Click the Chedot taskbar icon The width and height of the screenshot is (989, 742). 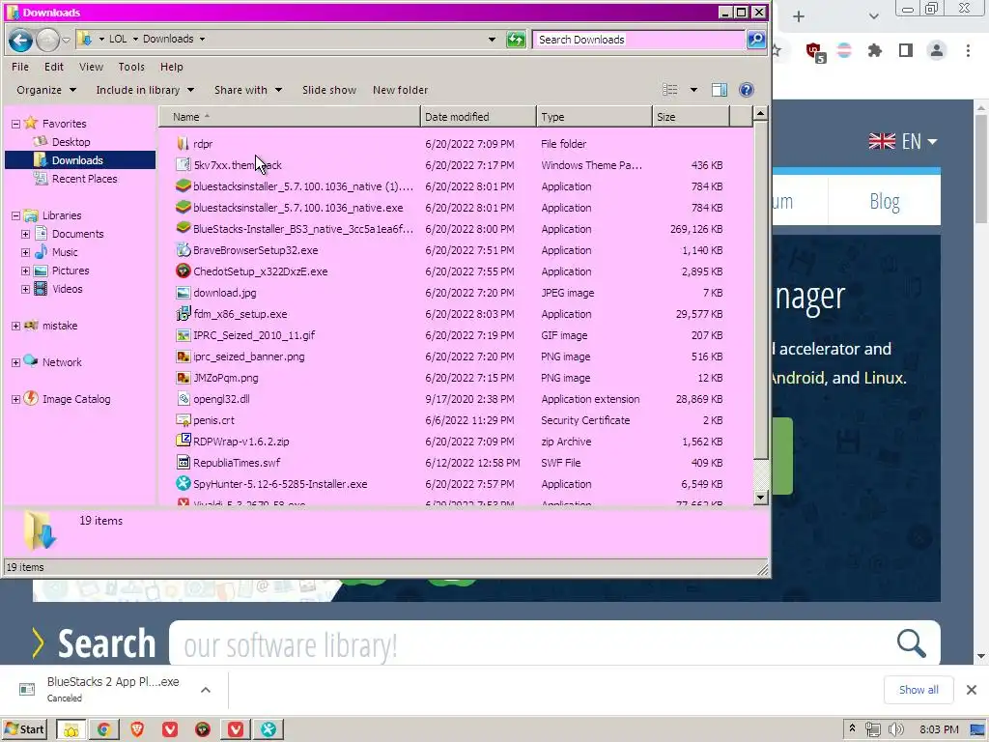pyautogui.click(x=203, y=730)
